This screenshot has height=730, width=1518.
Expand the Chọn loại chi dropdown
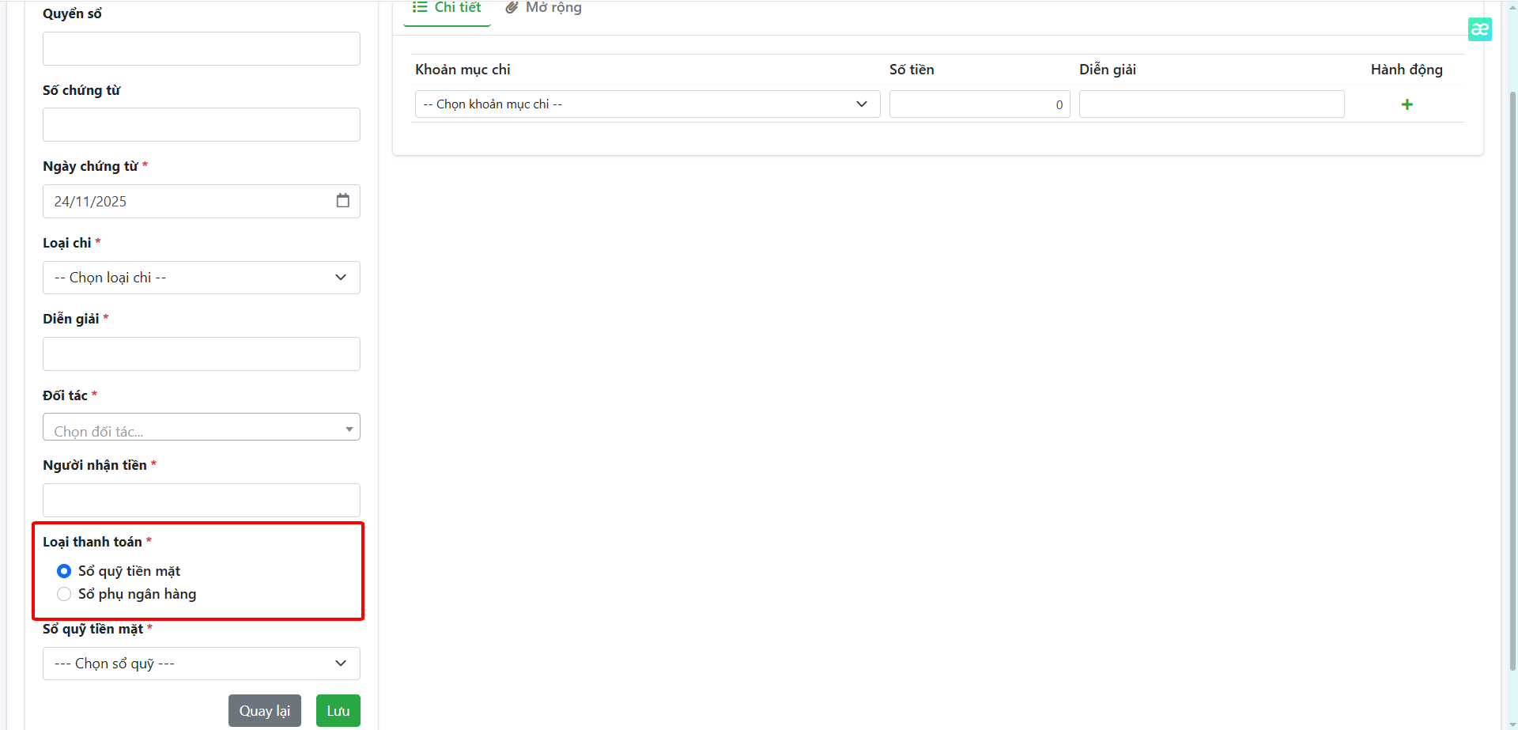click(x=201, y=278)
